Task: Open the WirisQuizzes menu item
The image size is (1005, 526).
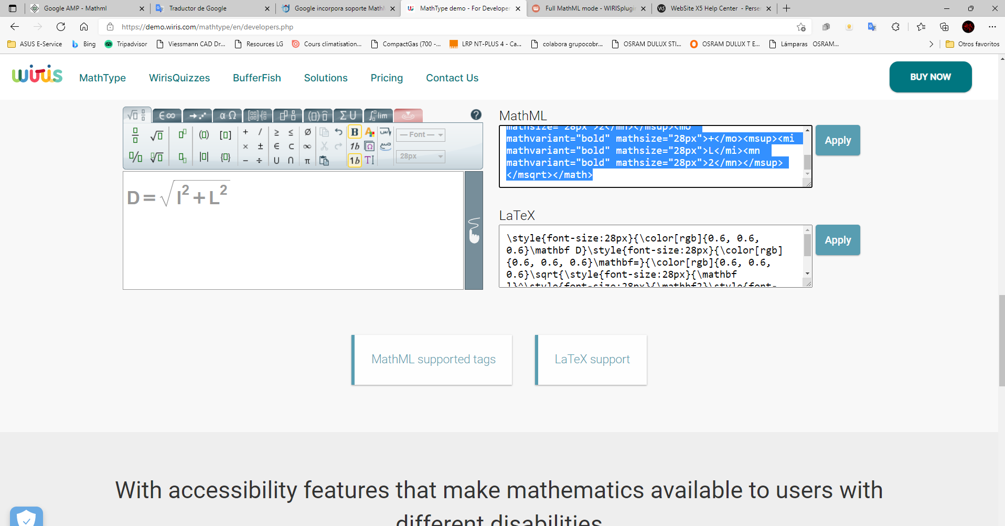Action: pos(179,78)
